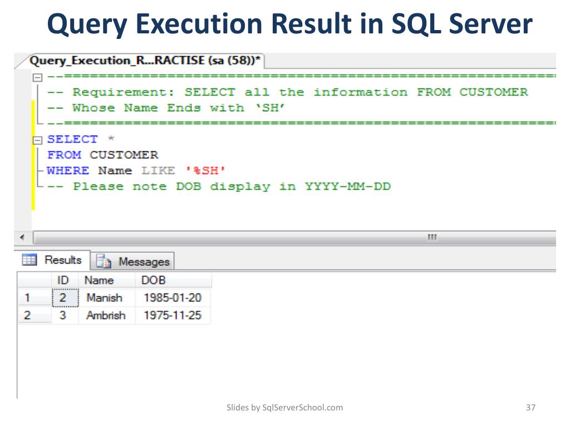Click the Ambrish name cell
The height and width of the screenshot is (427, 570).
[106, 315]
